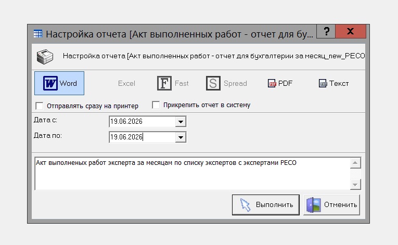
Task: Select Текст plain text format
Action: click(334, 83)
